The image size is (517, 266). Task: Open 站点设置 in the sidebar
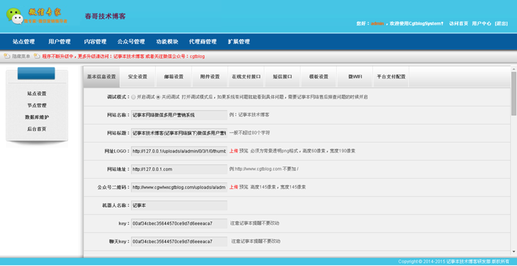(x=37, y=93)
